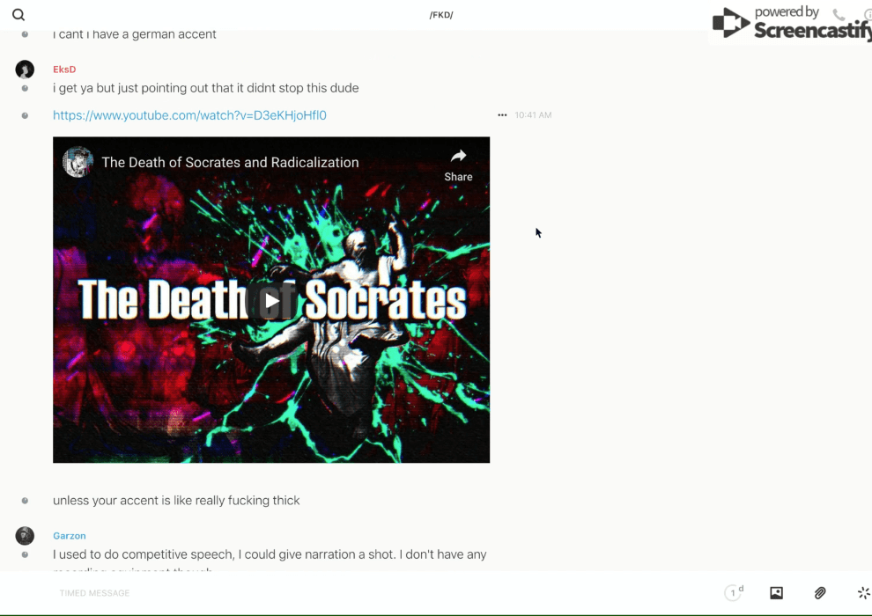Open the YouTube watch link
Screen dimensions: 872x616
coord(189,115)
